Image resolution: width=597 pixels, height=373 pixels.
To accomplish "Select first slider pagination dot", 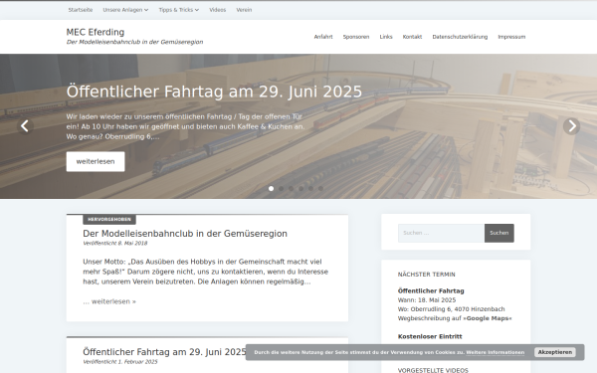I will (271, 188).
